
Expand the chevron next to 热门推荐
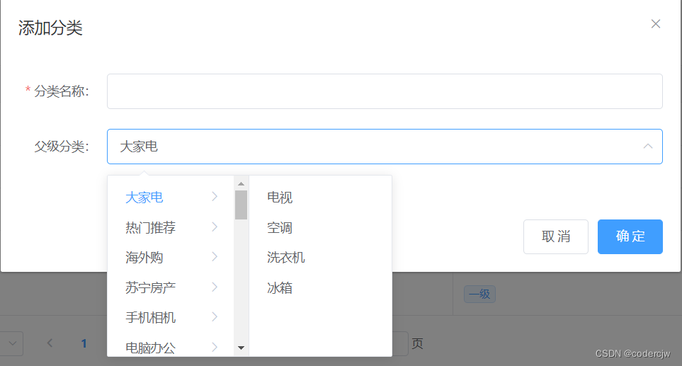215,227
